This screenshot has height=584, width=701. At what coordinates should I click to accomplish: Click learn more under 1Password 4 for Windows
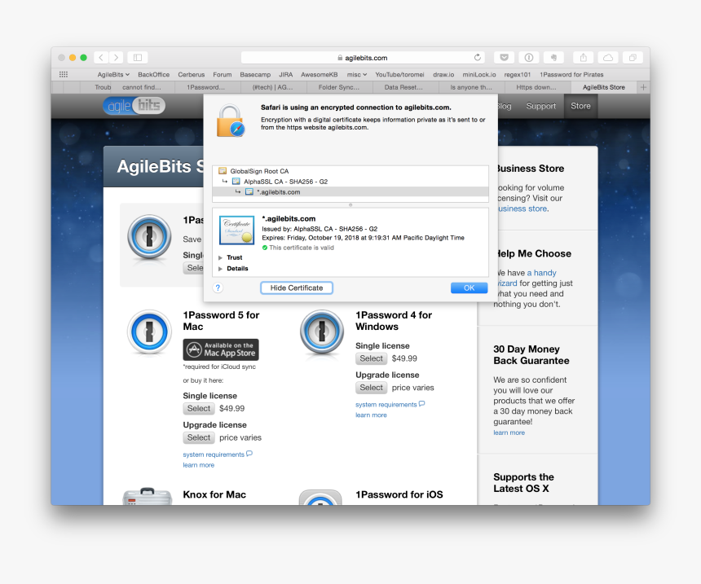(371, 415)
